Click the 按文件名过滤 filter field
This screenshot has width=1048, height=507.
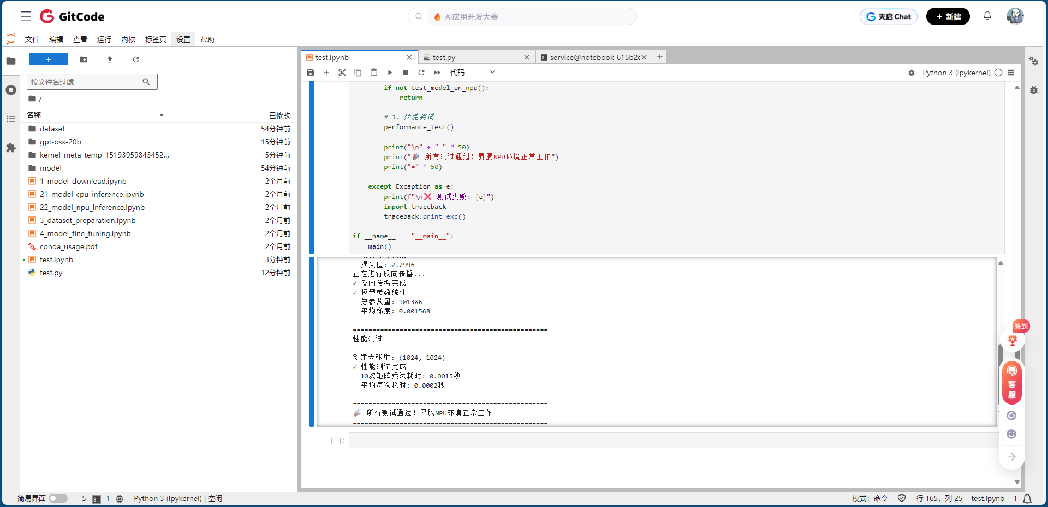tap(92, 82)
